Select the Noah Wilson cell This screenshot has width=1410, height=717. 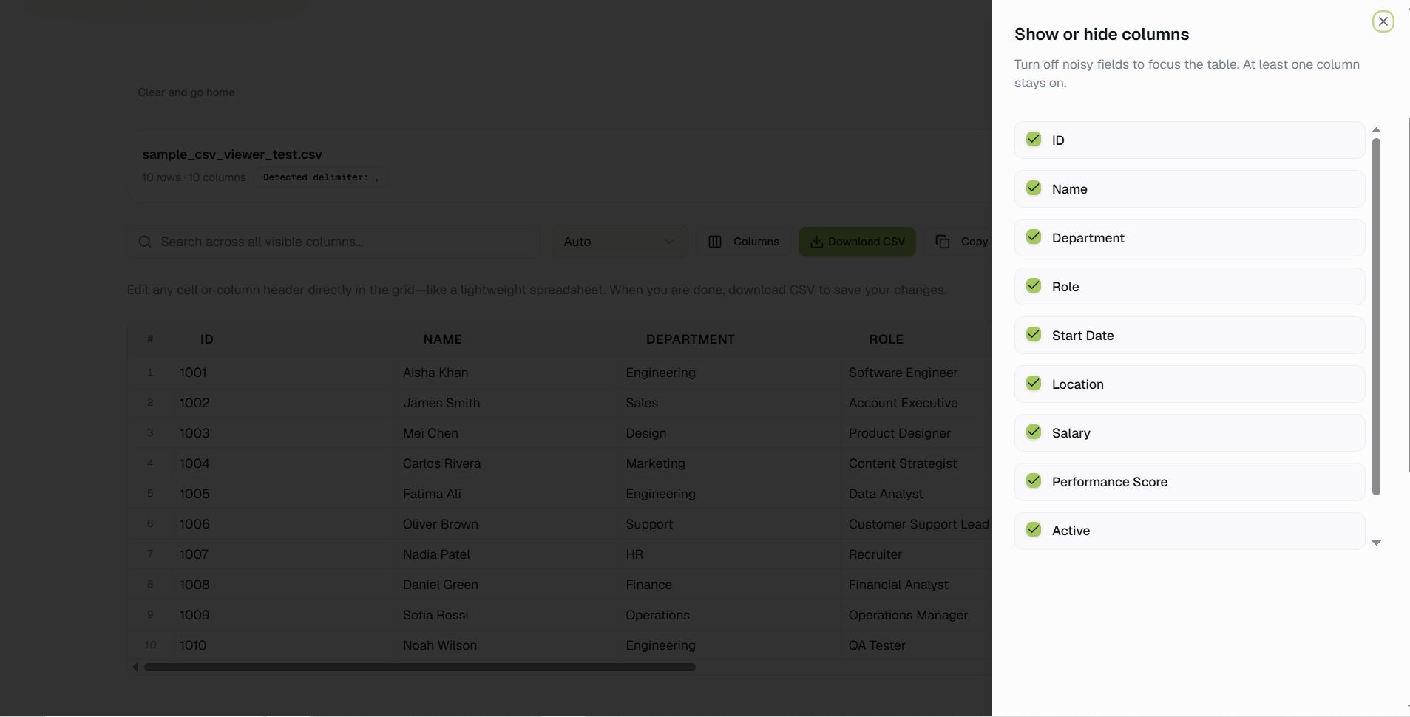(506, 645)
